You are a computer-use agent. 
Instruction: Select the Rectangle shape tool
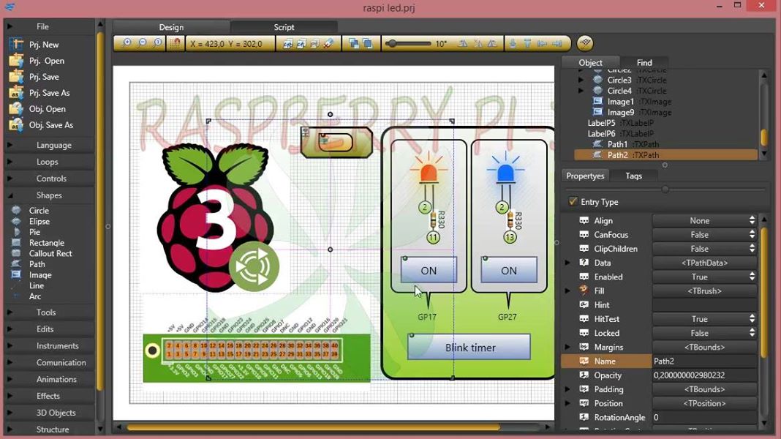point(46,243)
